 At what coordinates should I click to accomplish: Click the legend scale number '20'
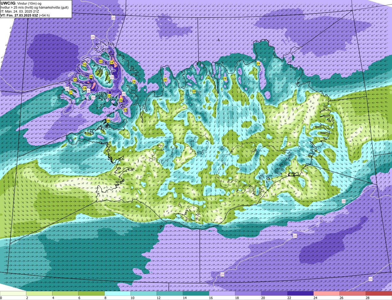[263, 298]
